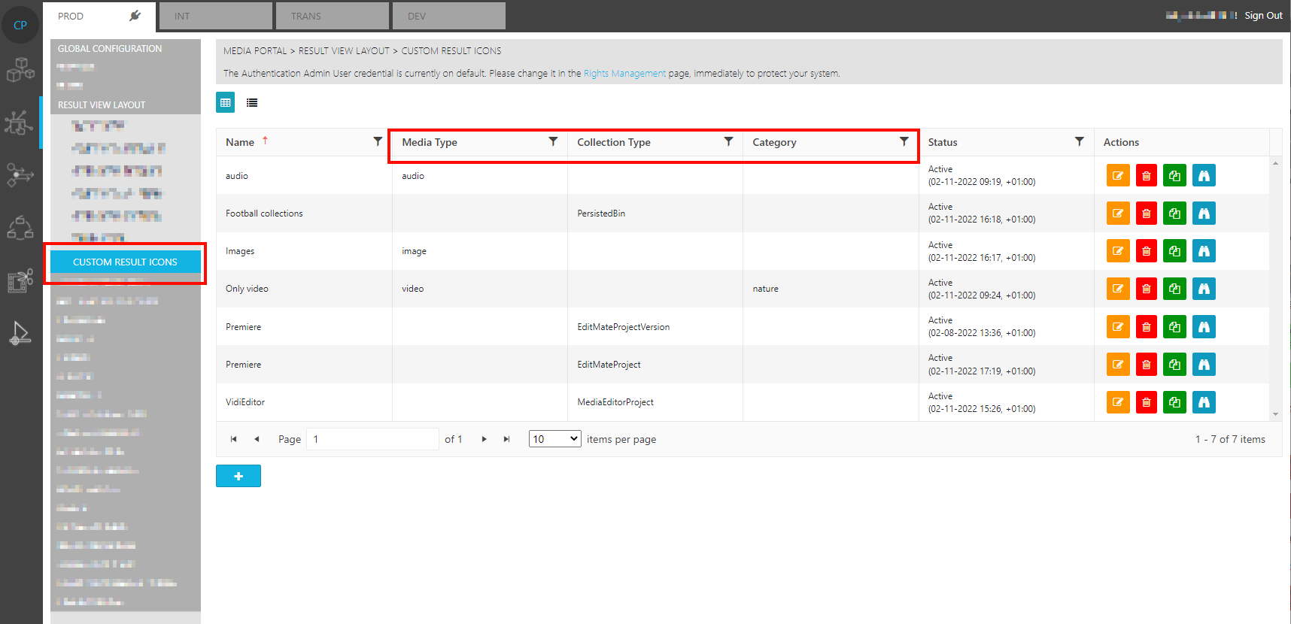1291x624 pixels.
Task: Open the Status column filter
Action: tap(1079, 141)
